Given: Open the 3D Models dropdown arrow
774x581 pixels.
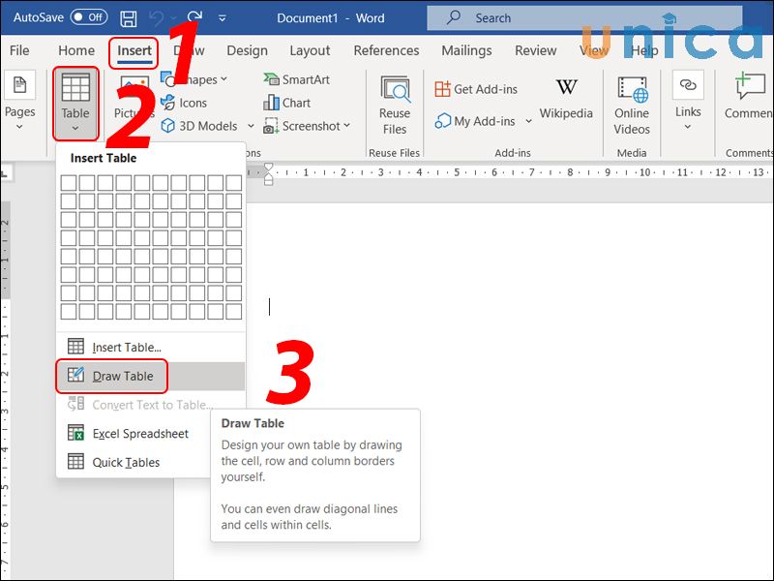Looking at the screenshot, I should [251, 126].
